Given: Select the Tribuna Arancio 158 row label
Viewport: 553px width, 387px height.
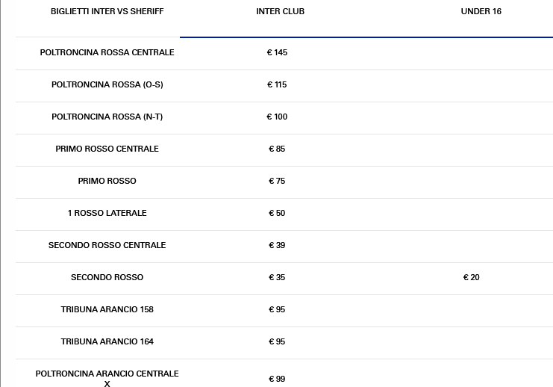Looking at the screenshot, I should pos(107,310).
